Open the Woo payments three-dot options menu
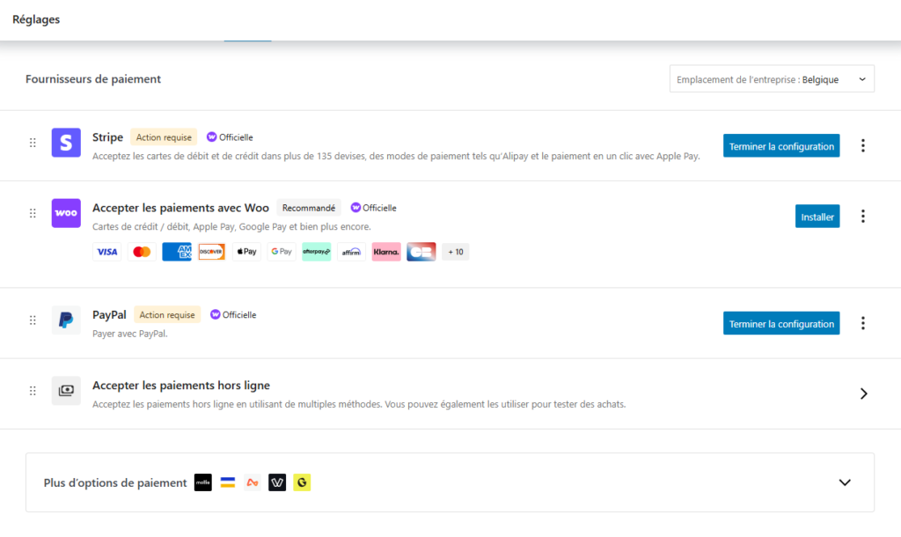Image resolution: width=901 pixels, height=537 pixels. pos(862,217)
